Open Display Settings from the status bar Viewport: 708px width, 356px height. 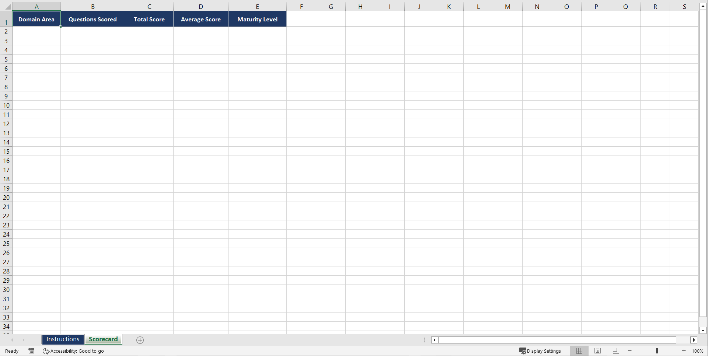(540, 351)
